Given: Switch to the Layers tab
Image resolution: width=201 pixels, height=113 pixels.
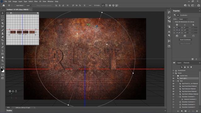Looking at the screenshot, I should pyautogui.click(x=179, y=63).
